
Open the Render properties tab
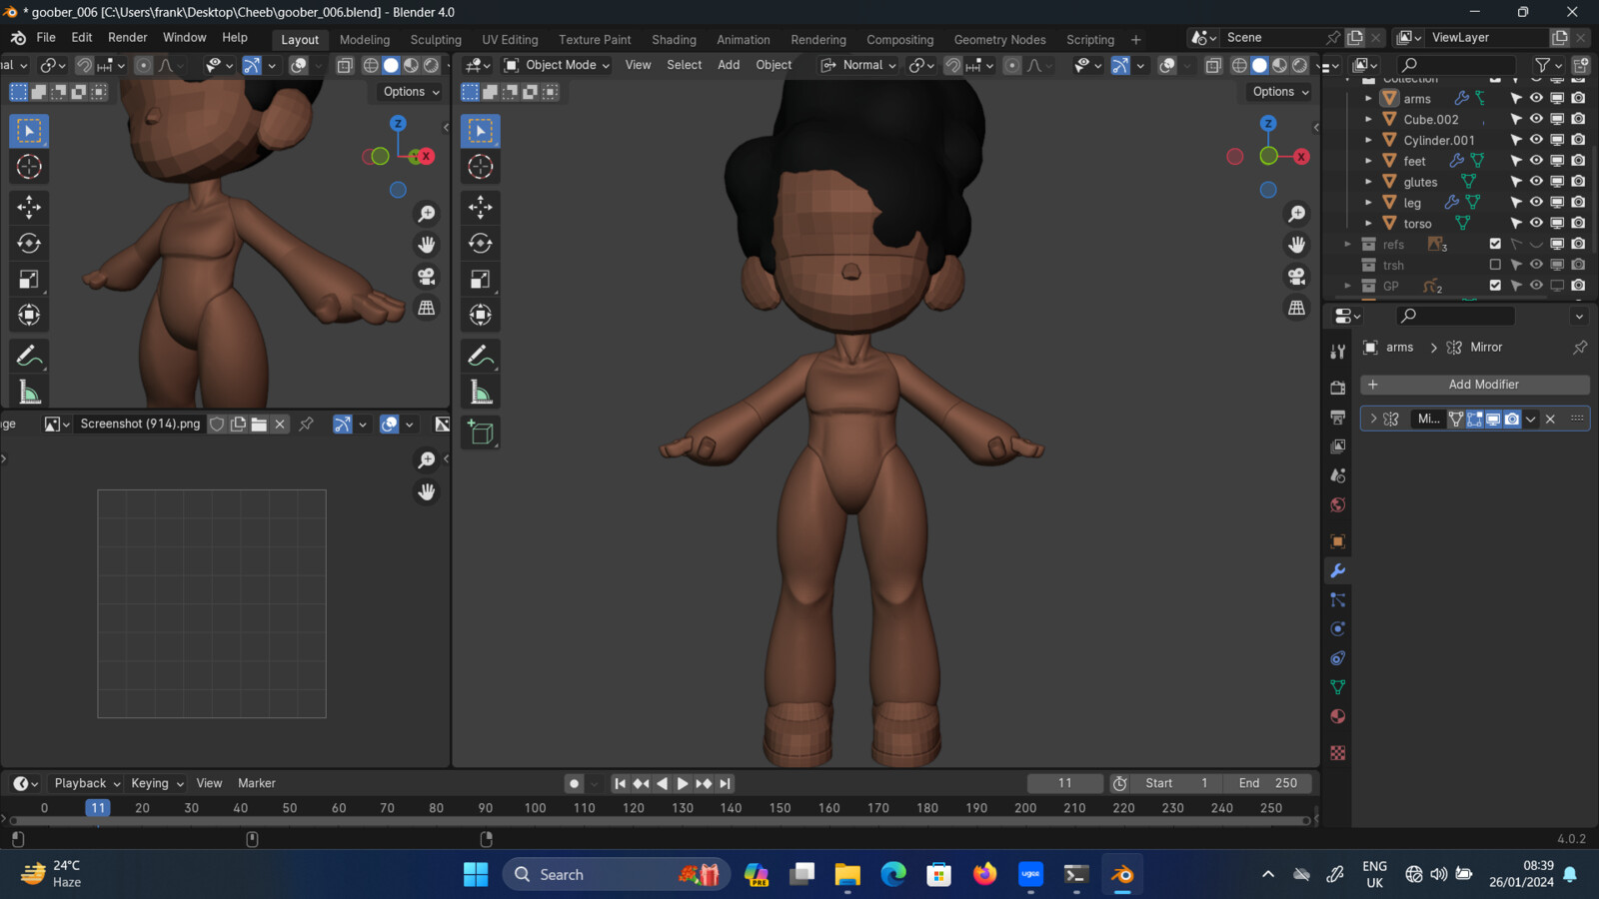click(1338, 388)
